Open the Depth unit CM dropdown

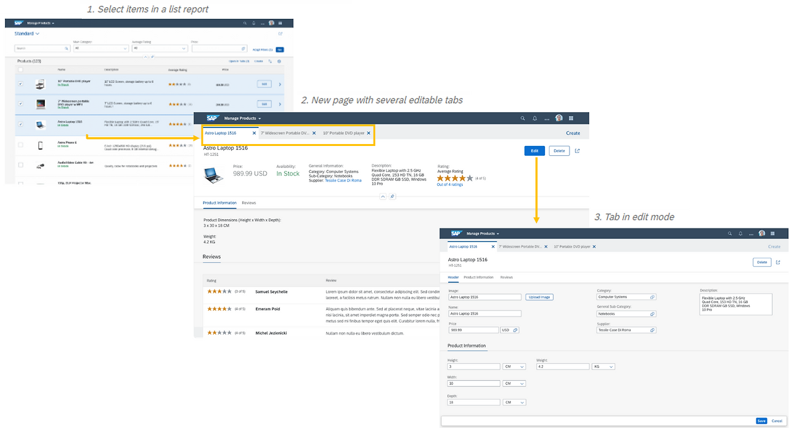[x=515, y=403]
